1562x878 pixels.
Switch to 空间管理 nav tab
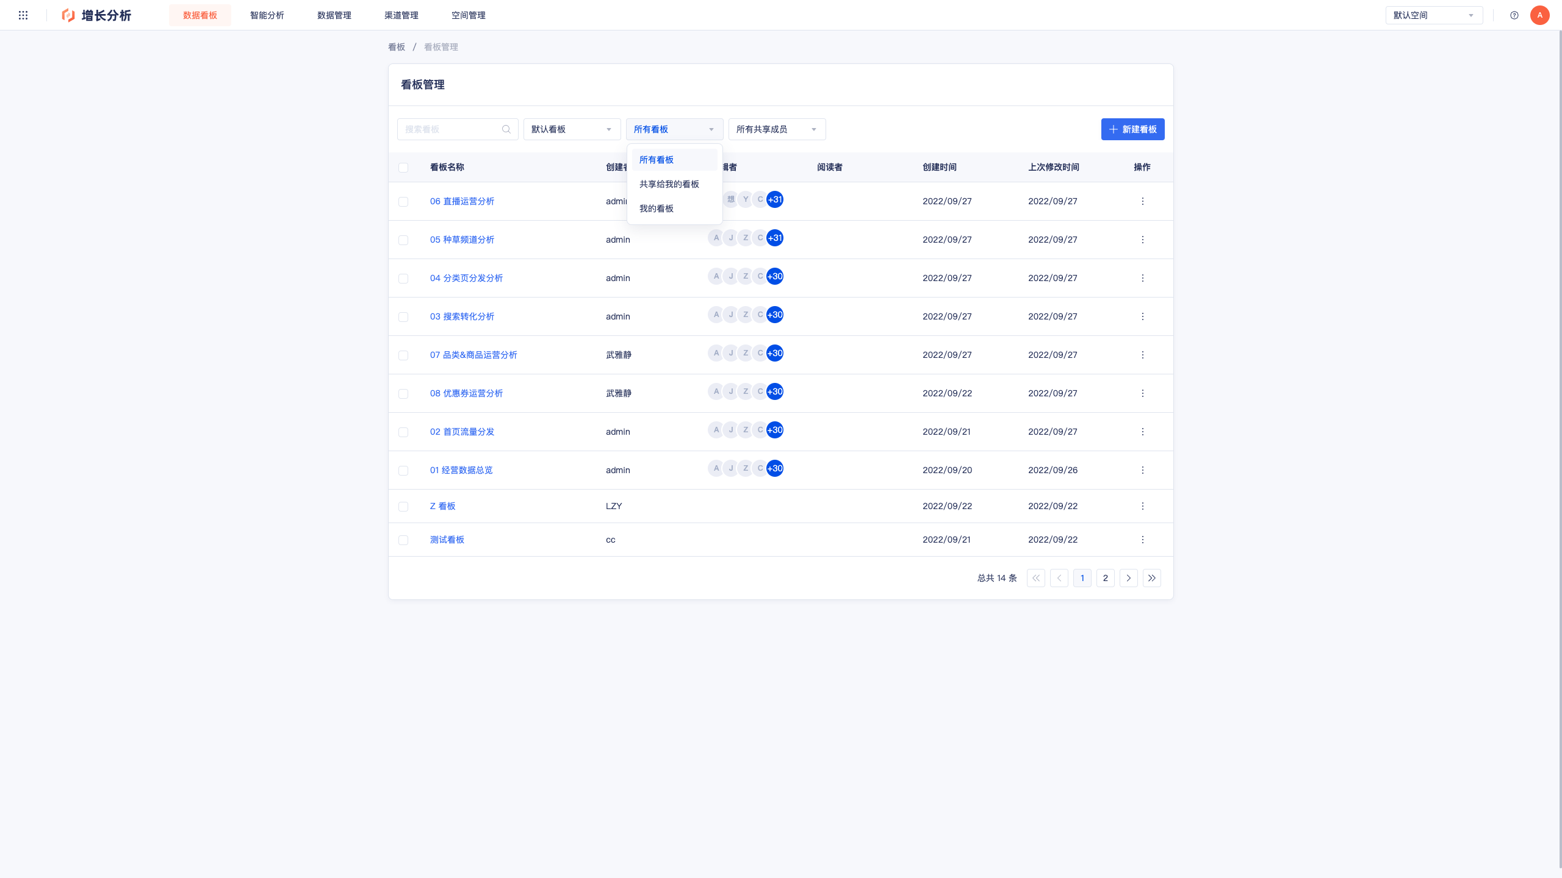coord(469,15)
